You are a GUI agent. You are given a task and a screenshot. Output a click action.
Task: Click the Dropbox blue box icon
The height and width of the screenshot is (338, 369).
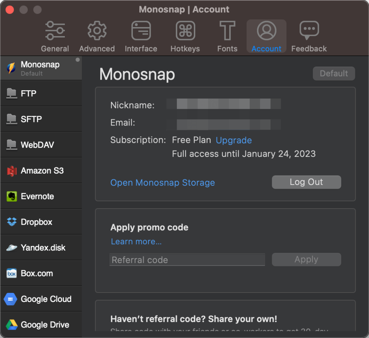pos(12,222)
